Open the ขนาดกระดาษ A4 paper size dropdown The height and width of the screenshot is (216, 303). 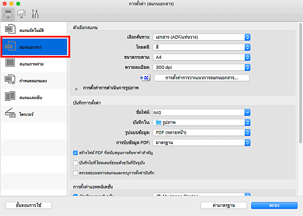tap(201, 57)
